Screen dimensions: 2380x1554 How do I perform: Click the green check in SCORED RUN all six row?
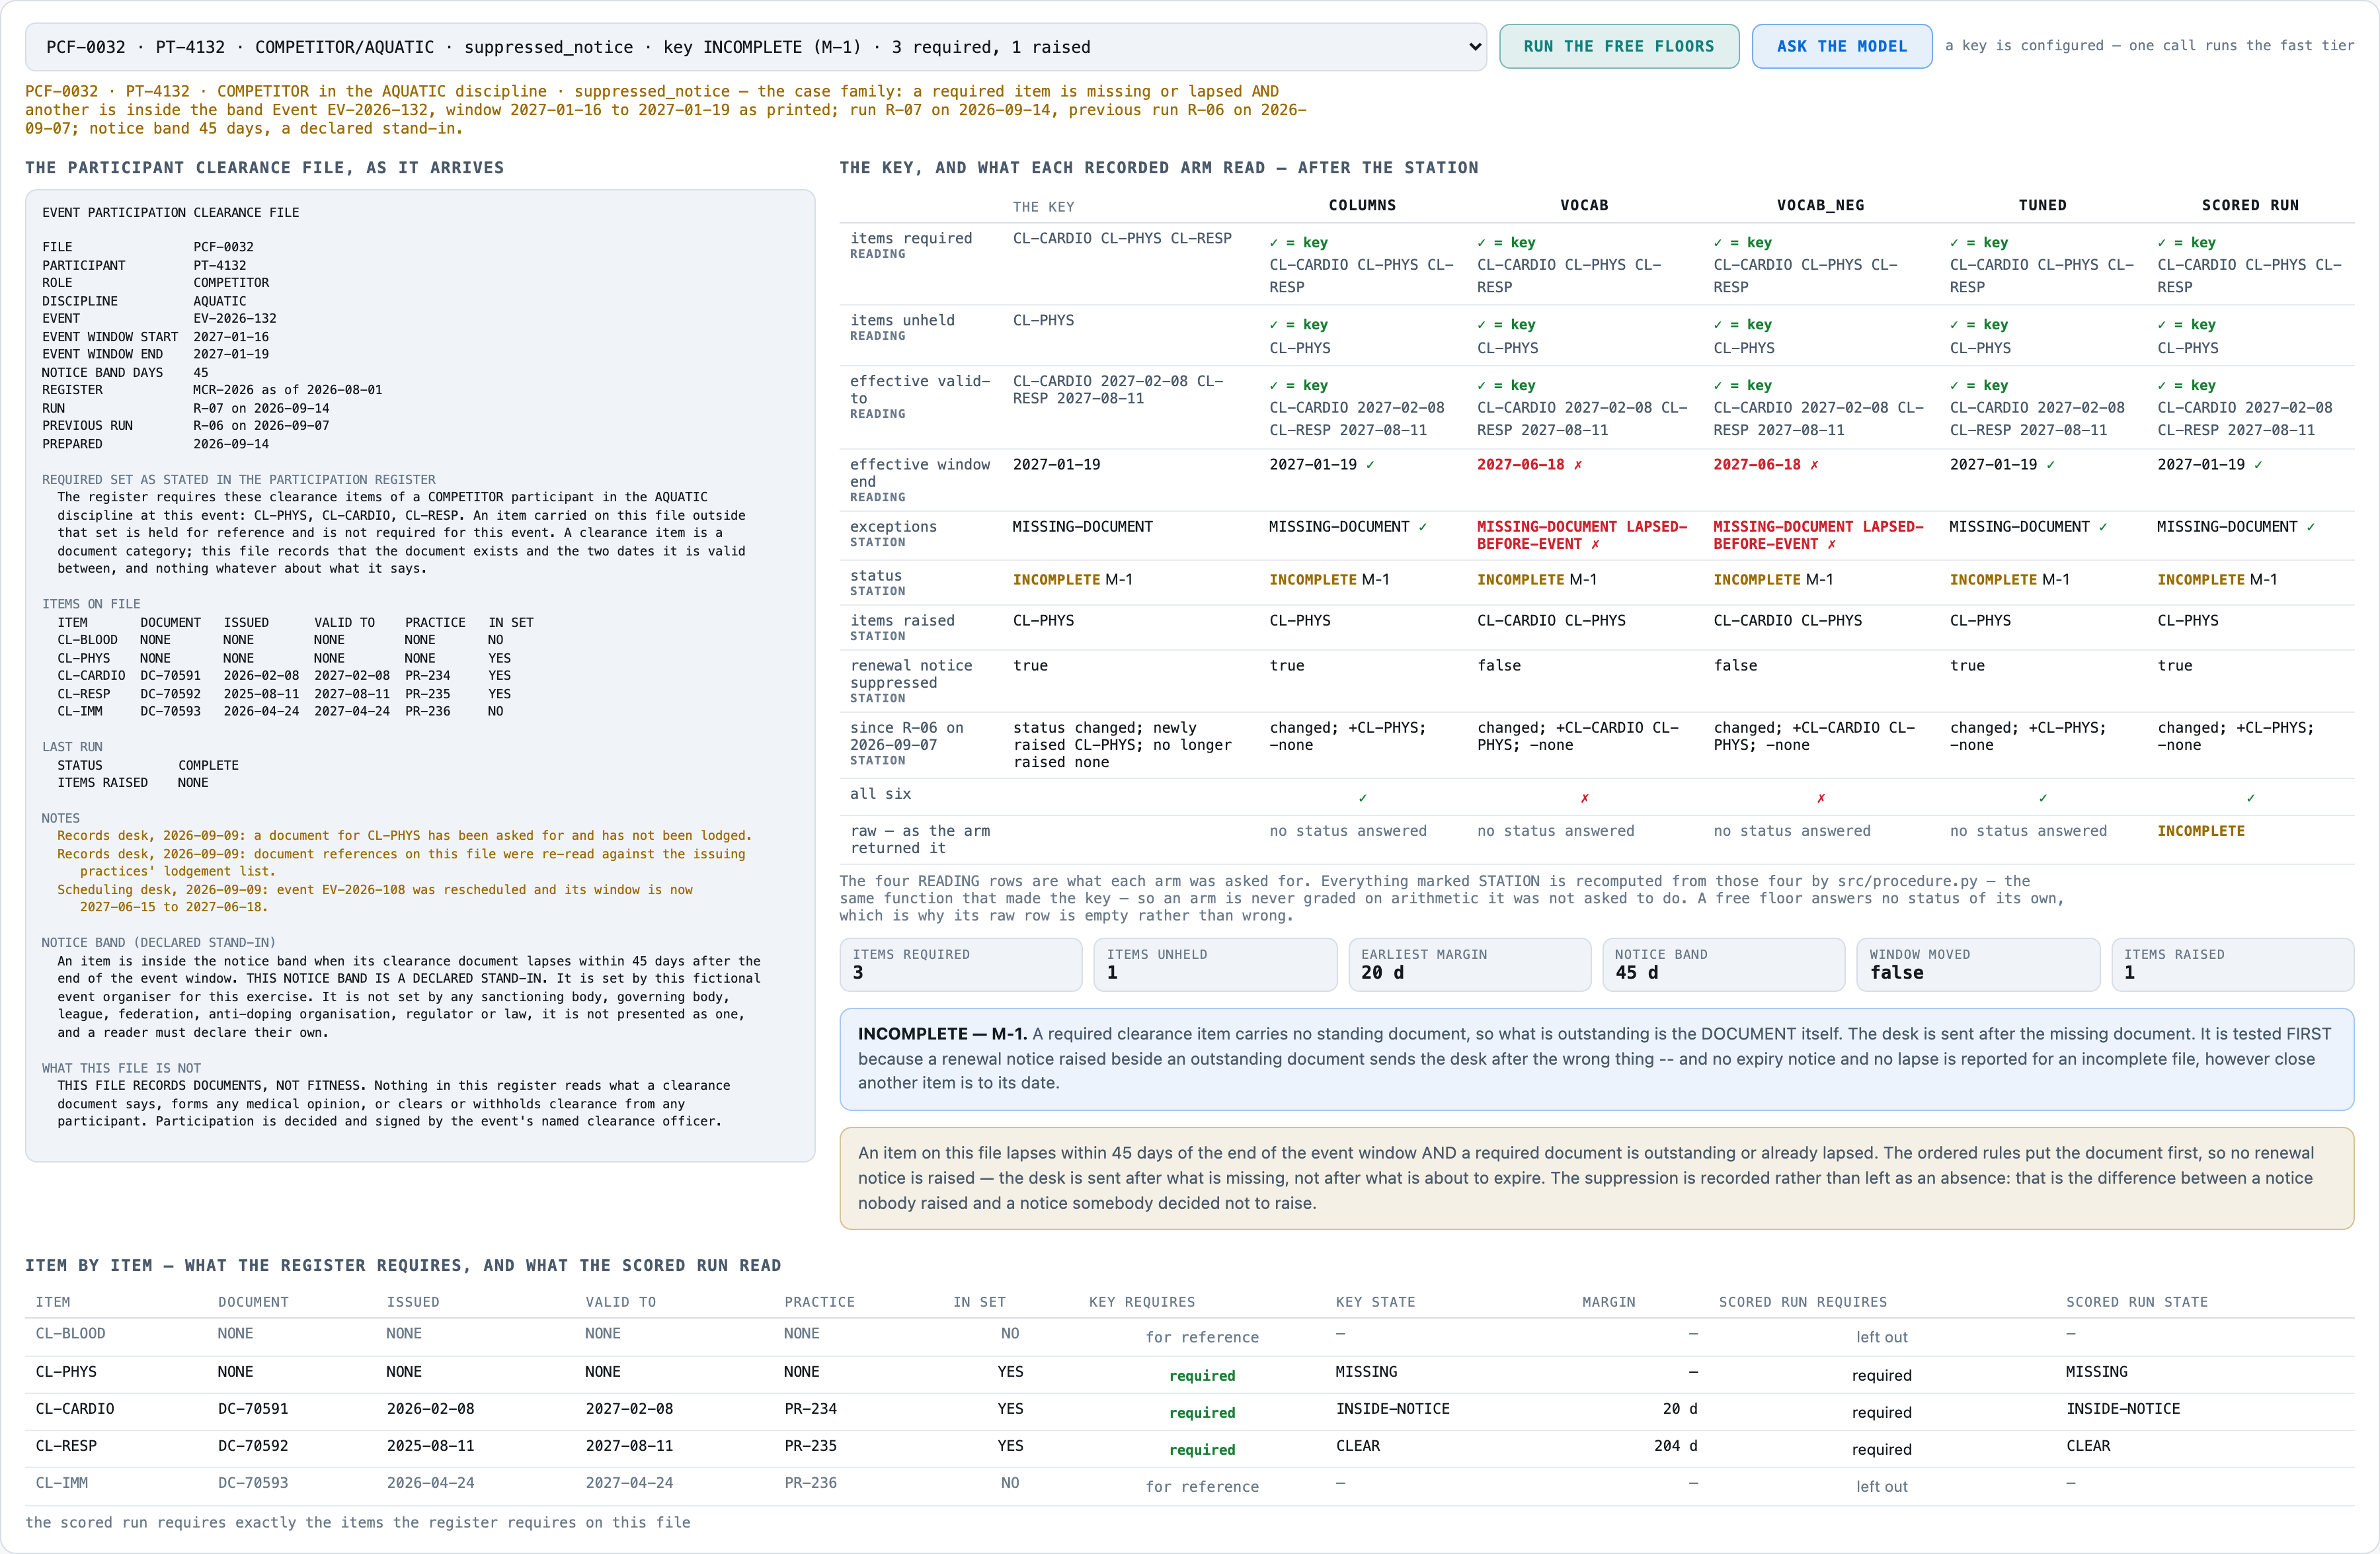coord(2250,798)
